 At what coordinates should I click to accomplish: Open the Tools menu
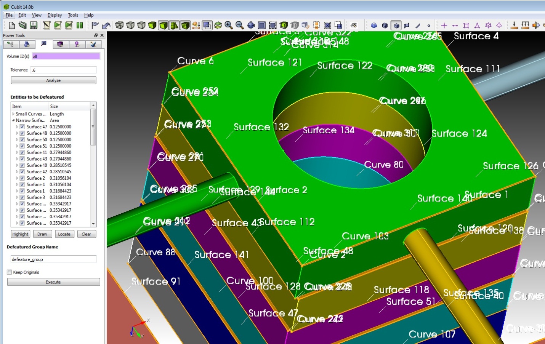point(73,15)
